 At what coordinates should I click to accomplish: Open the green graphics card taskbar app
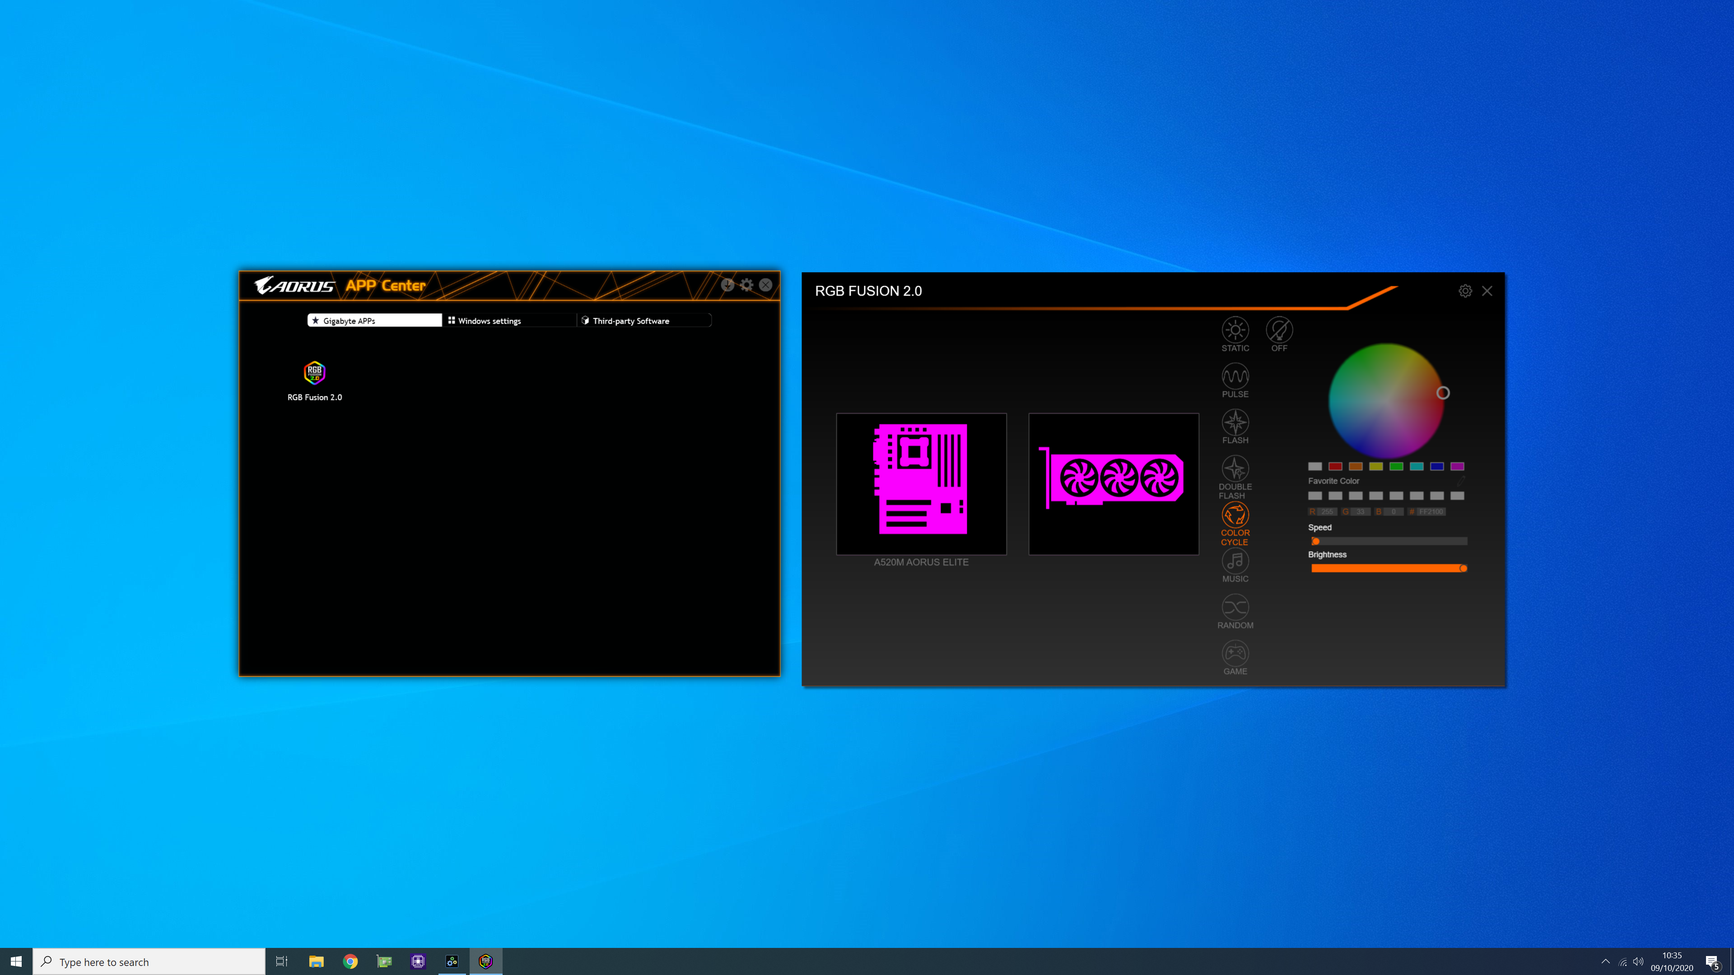384,961
